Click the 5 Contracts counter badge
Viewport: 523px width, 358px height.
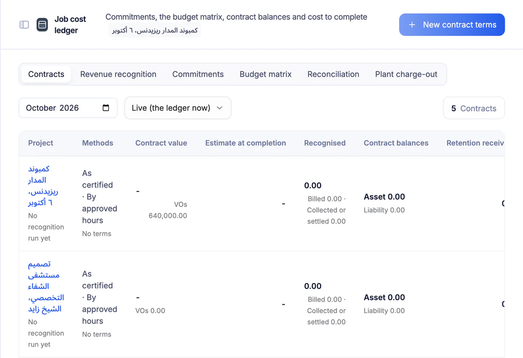pos(474,108)
